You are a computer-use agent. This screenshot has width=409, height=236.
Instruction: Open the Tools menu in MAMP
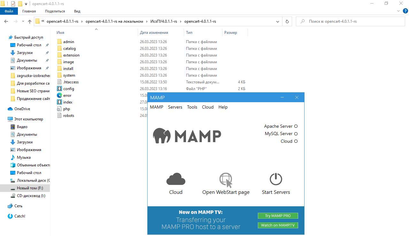coord(192,107)
